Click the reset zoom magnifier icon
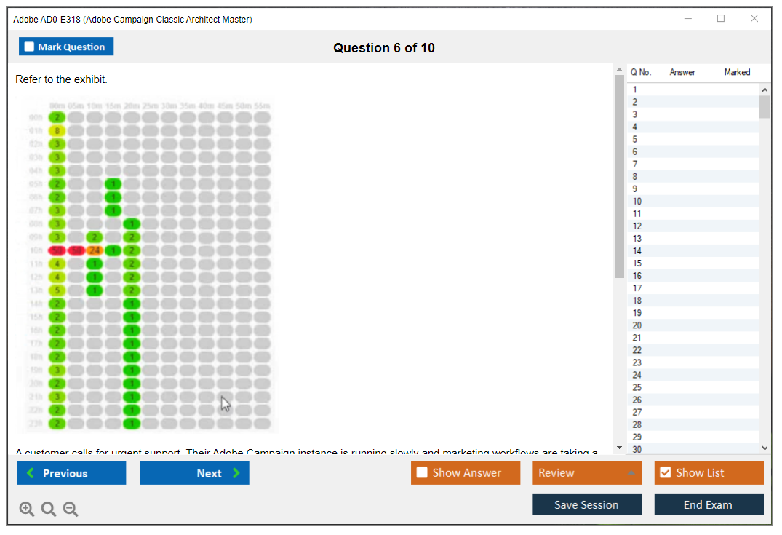The image size is (782, 535). click(x=49, y=510)
